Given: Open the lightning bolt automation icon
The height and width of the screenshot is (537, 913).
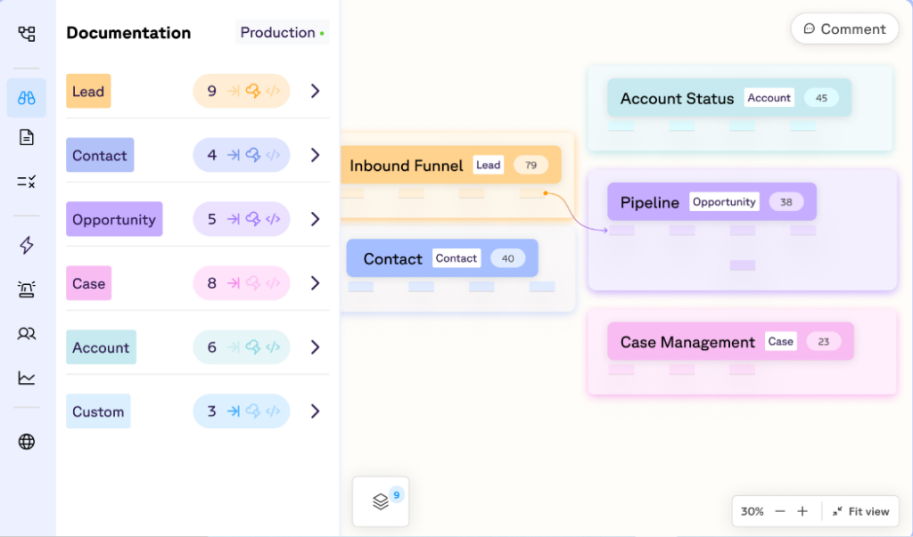Looking at the screenshot, I should click(27, 246).
